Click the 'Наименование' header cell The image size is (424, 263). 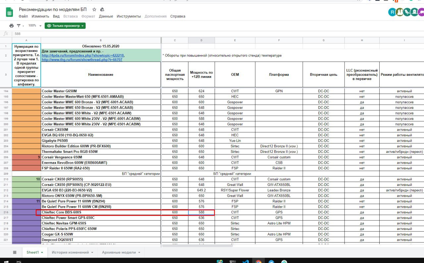(x=101, y=74)
